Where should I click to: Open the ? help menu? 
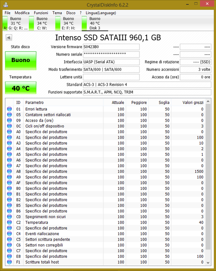coord(81,13)
